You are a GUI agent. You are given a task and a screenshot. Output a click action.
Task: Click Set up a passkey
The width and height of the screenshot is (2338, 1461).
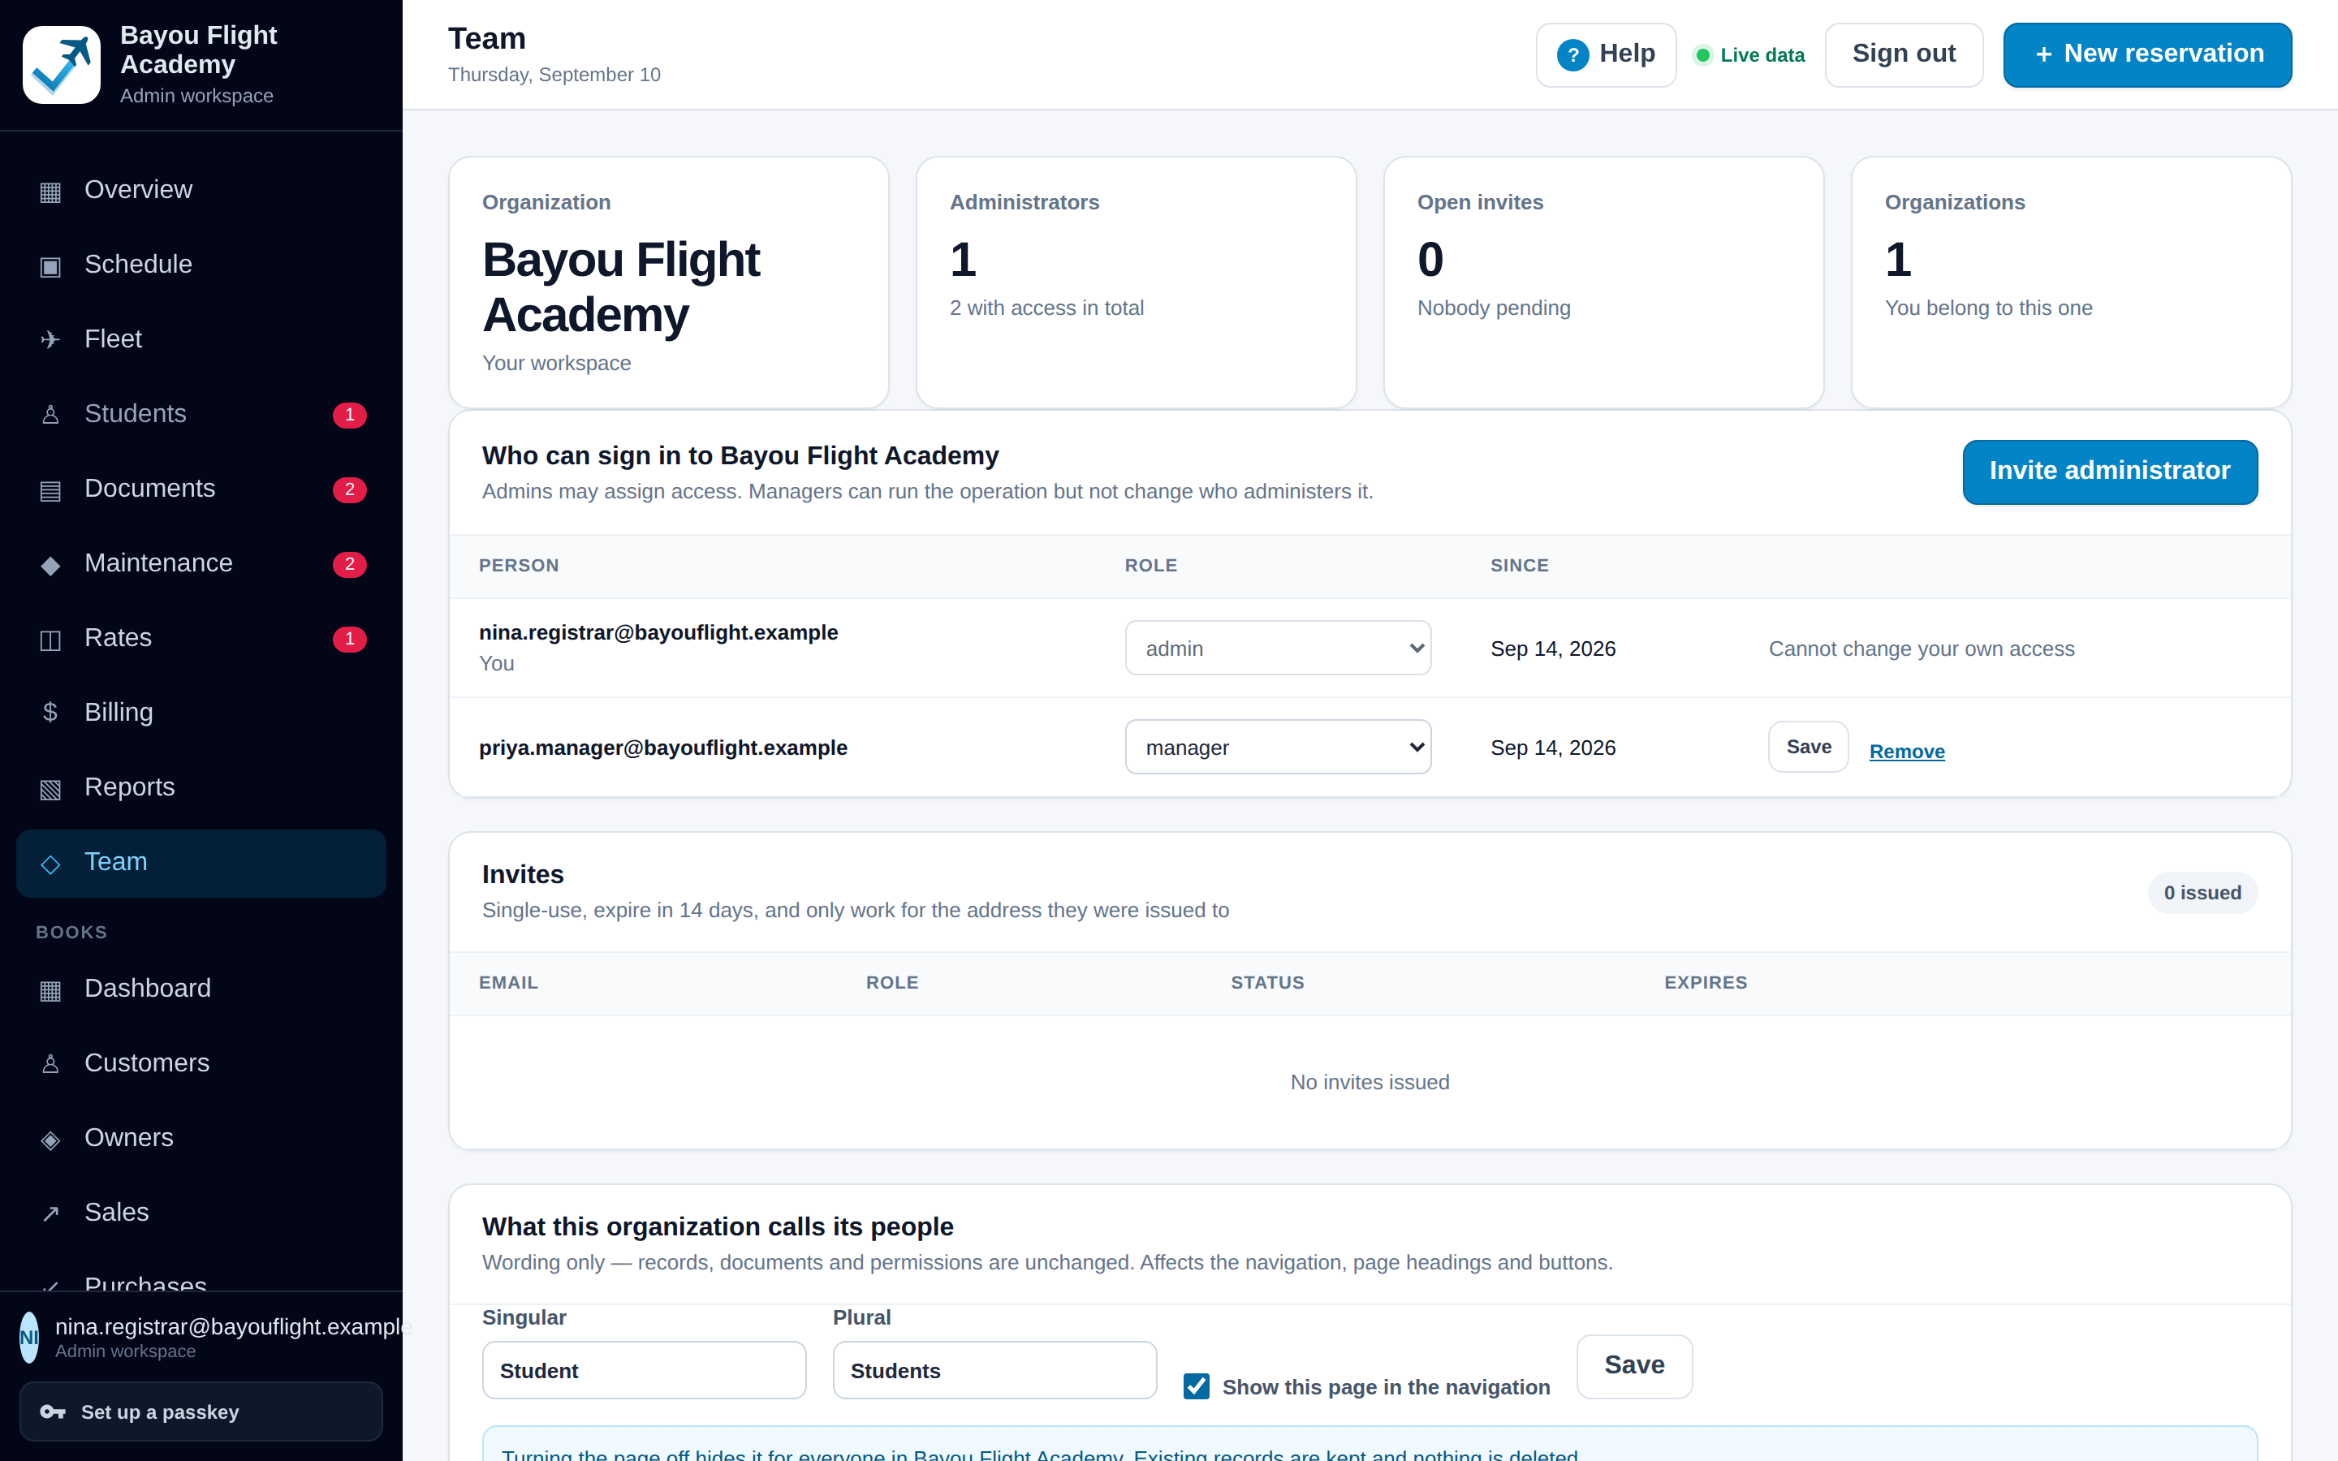pos(201,1411)
